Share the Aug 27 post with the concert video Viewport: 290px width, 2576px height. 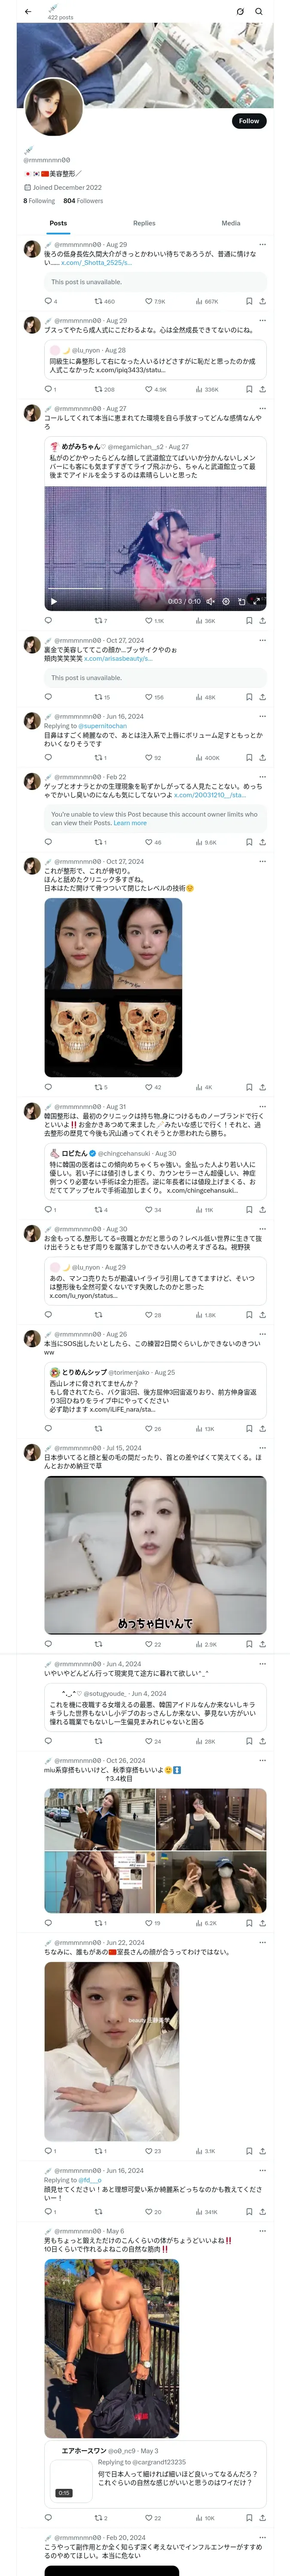262,620
